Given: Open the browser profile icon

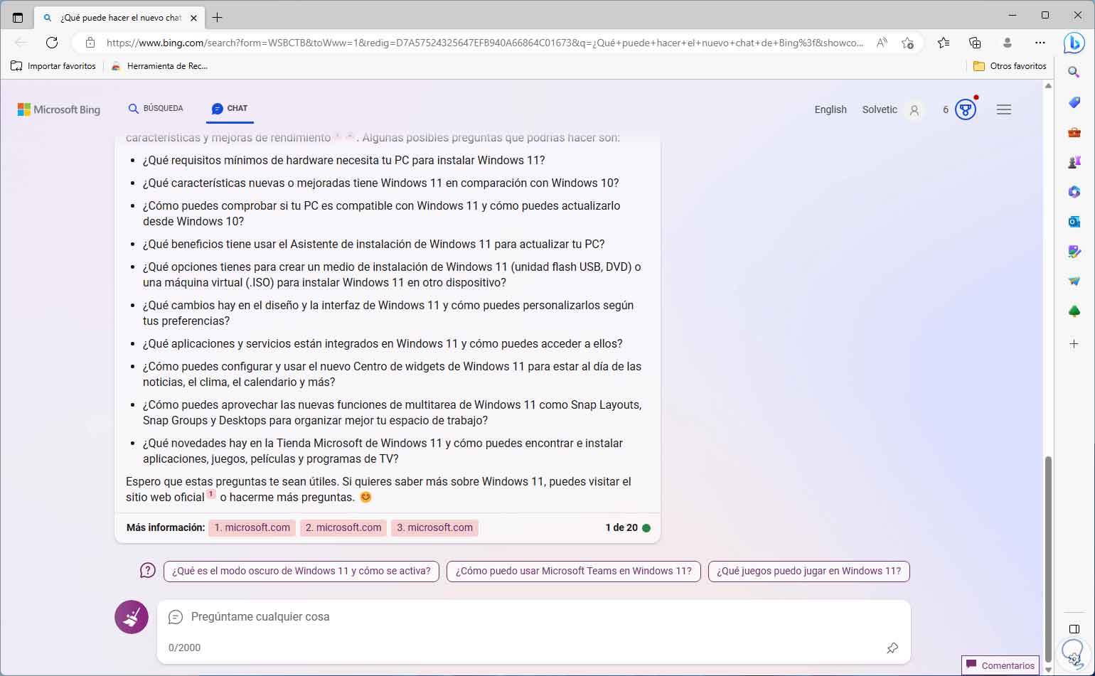Looking at the screenshot, I should [x=1007, y=43].
